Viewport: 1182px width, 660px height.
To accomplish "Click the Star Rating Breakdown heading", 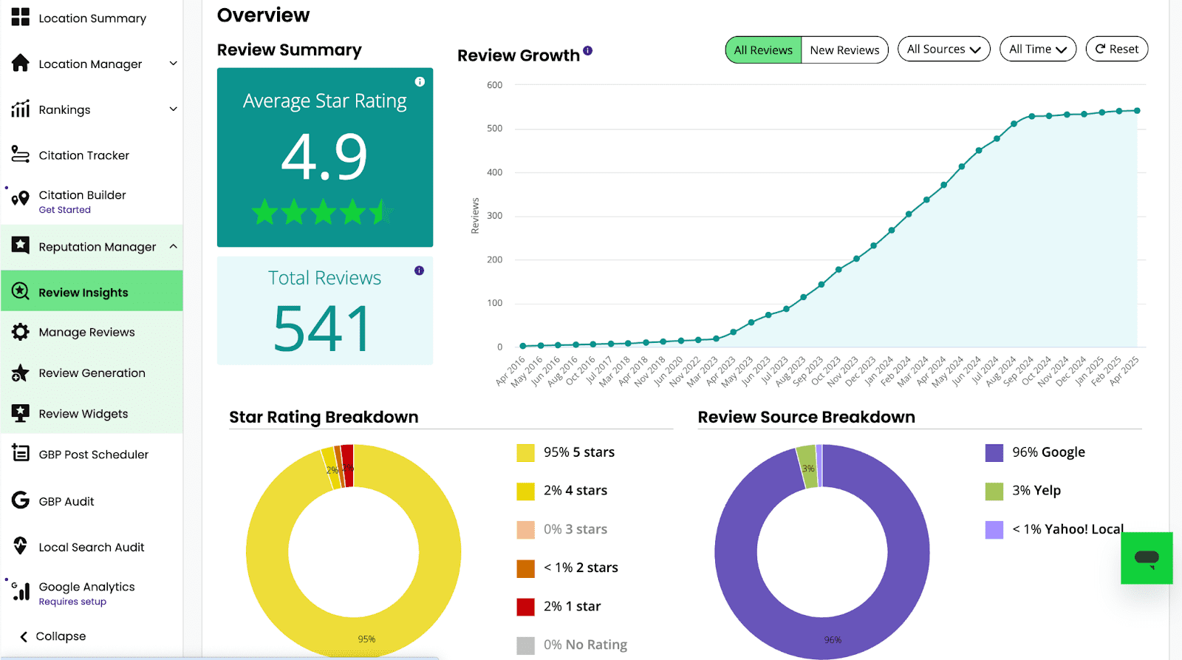I will 324,417.
